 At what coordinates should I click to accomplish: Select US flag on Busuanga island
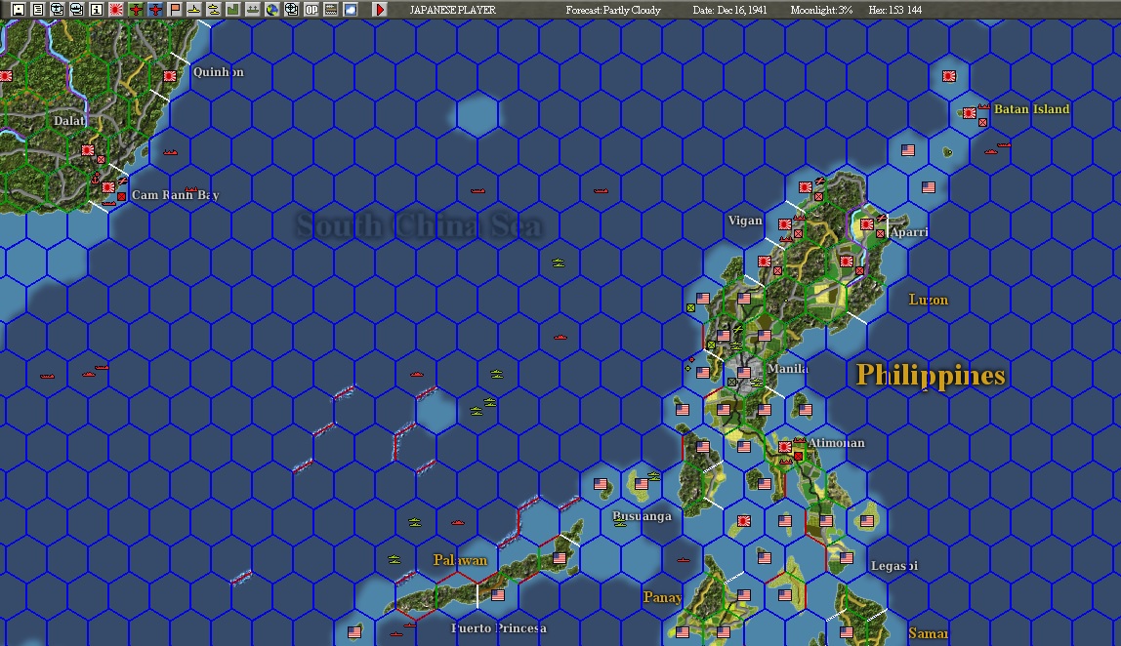pyautogui.click(x=642, y=484)
